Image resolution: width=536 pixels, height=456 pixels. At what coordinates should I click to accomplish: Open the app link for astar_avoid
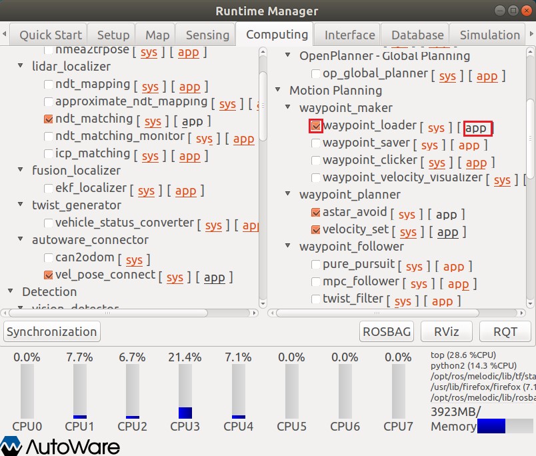pos(447,215)
